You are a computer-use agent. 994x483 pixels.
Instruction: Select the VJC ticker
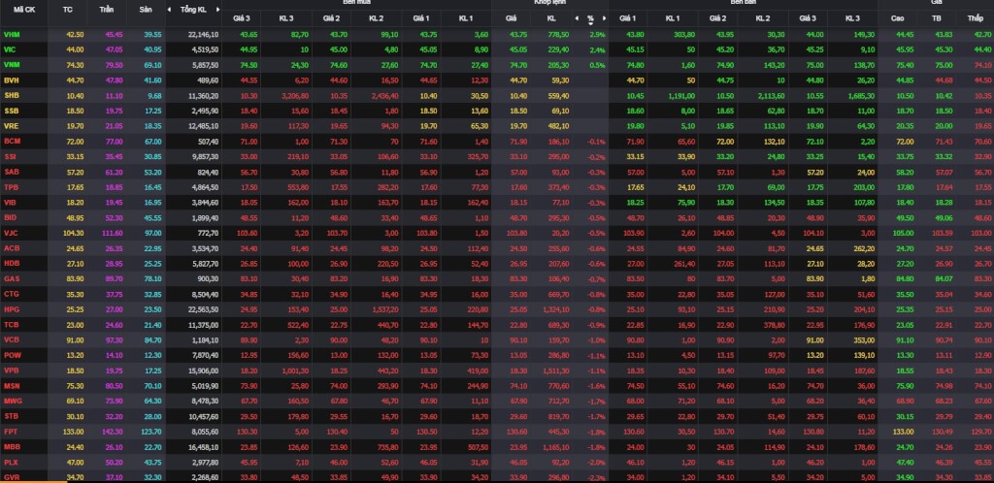pyautogui.click(x=12, y=233)
